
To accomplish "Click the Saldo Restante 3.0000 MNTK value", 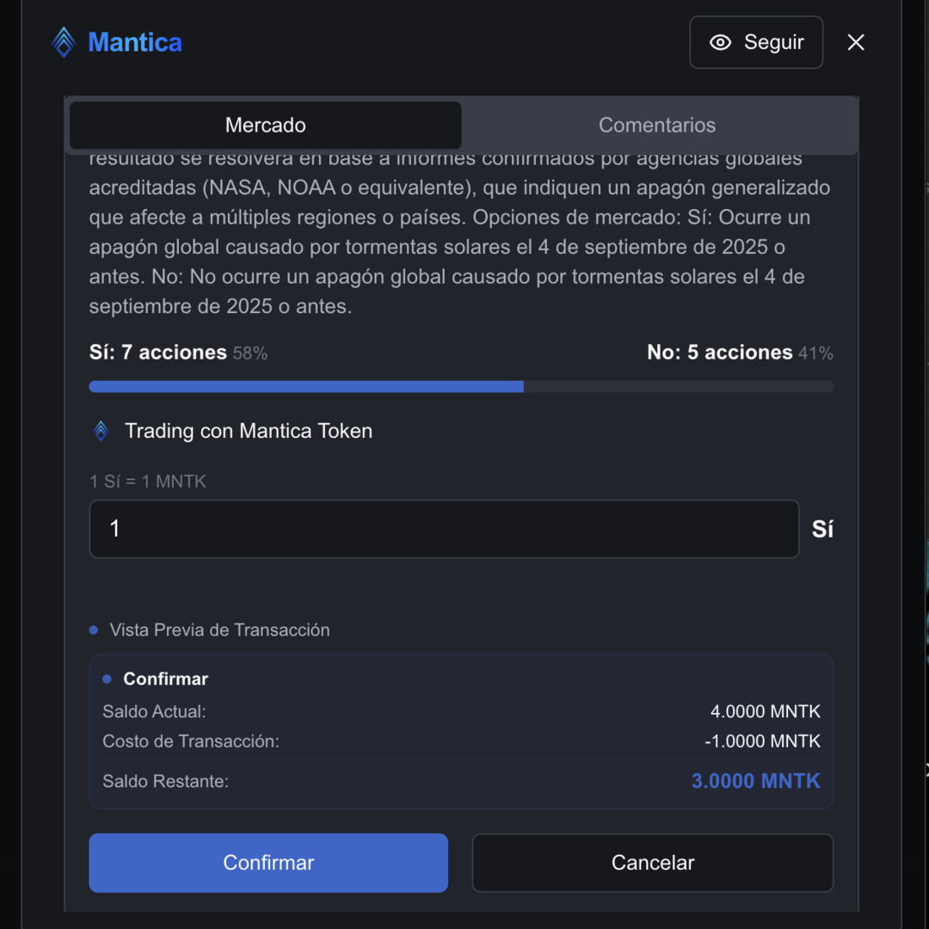I will point(755,781).
